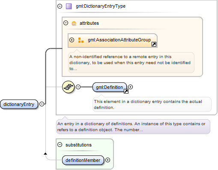This screenshot has height=170, width=218.
Task: Click the purple complex type square icon
Action: (x=69, y=6)
